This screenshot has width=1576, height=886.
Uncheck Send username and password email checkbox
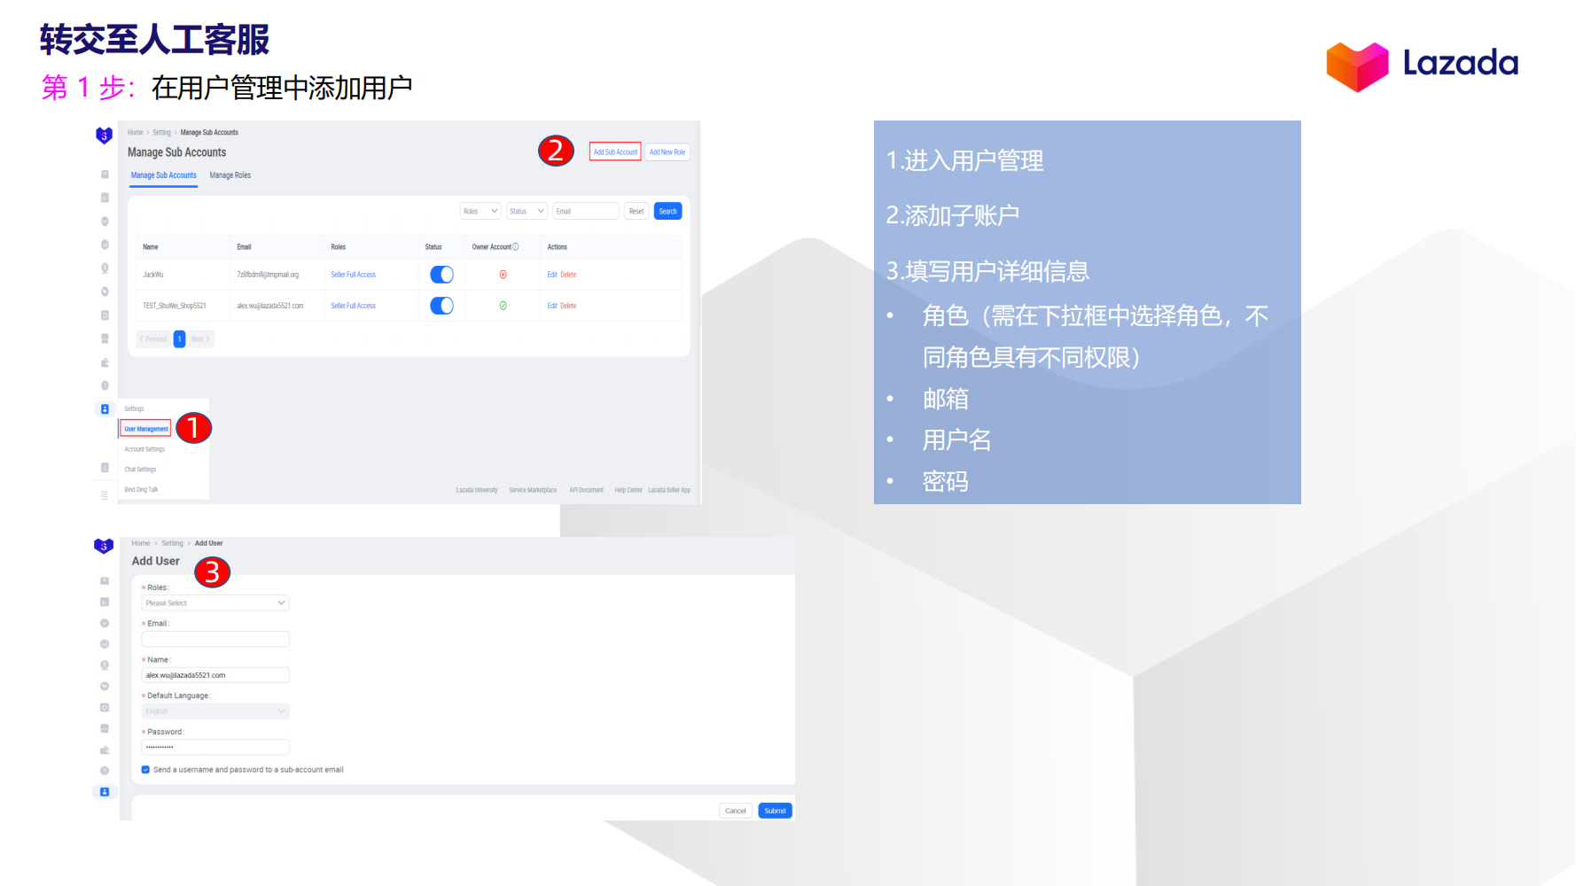[x=145, y=770]
